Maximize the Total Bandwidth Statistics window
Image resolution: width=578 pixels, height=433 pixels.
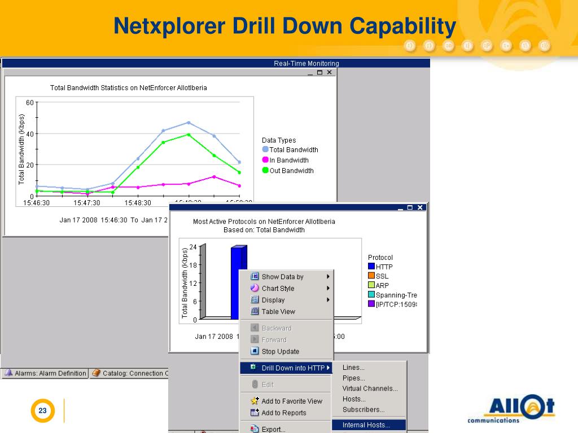(319, 72)
